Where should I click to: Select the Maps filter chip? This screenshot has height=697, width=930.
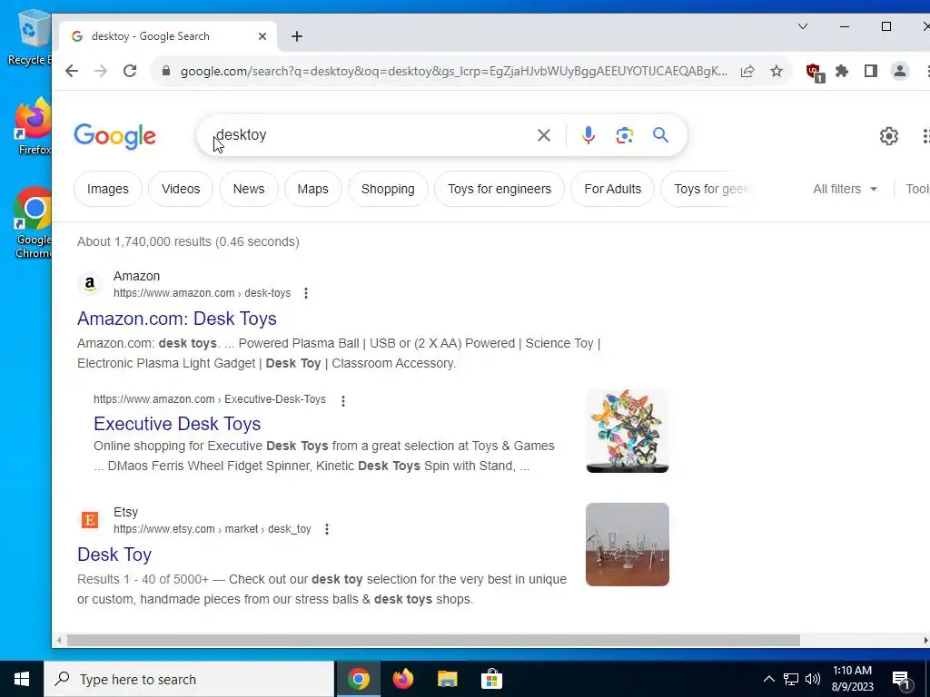click(x=312, y=189)
